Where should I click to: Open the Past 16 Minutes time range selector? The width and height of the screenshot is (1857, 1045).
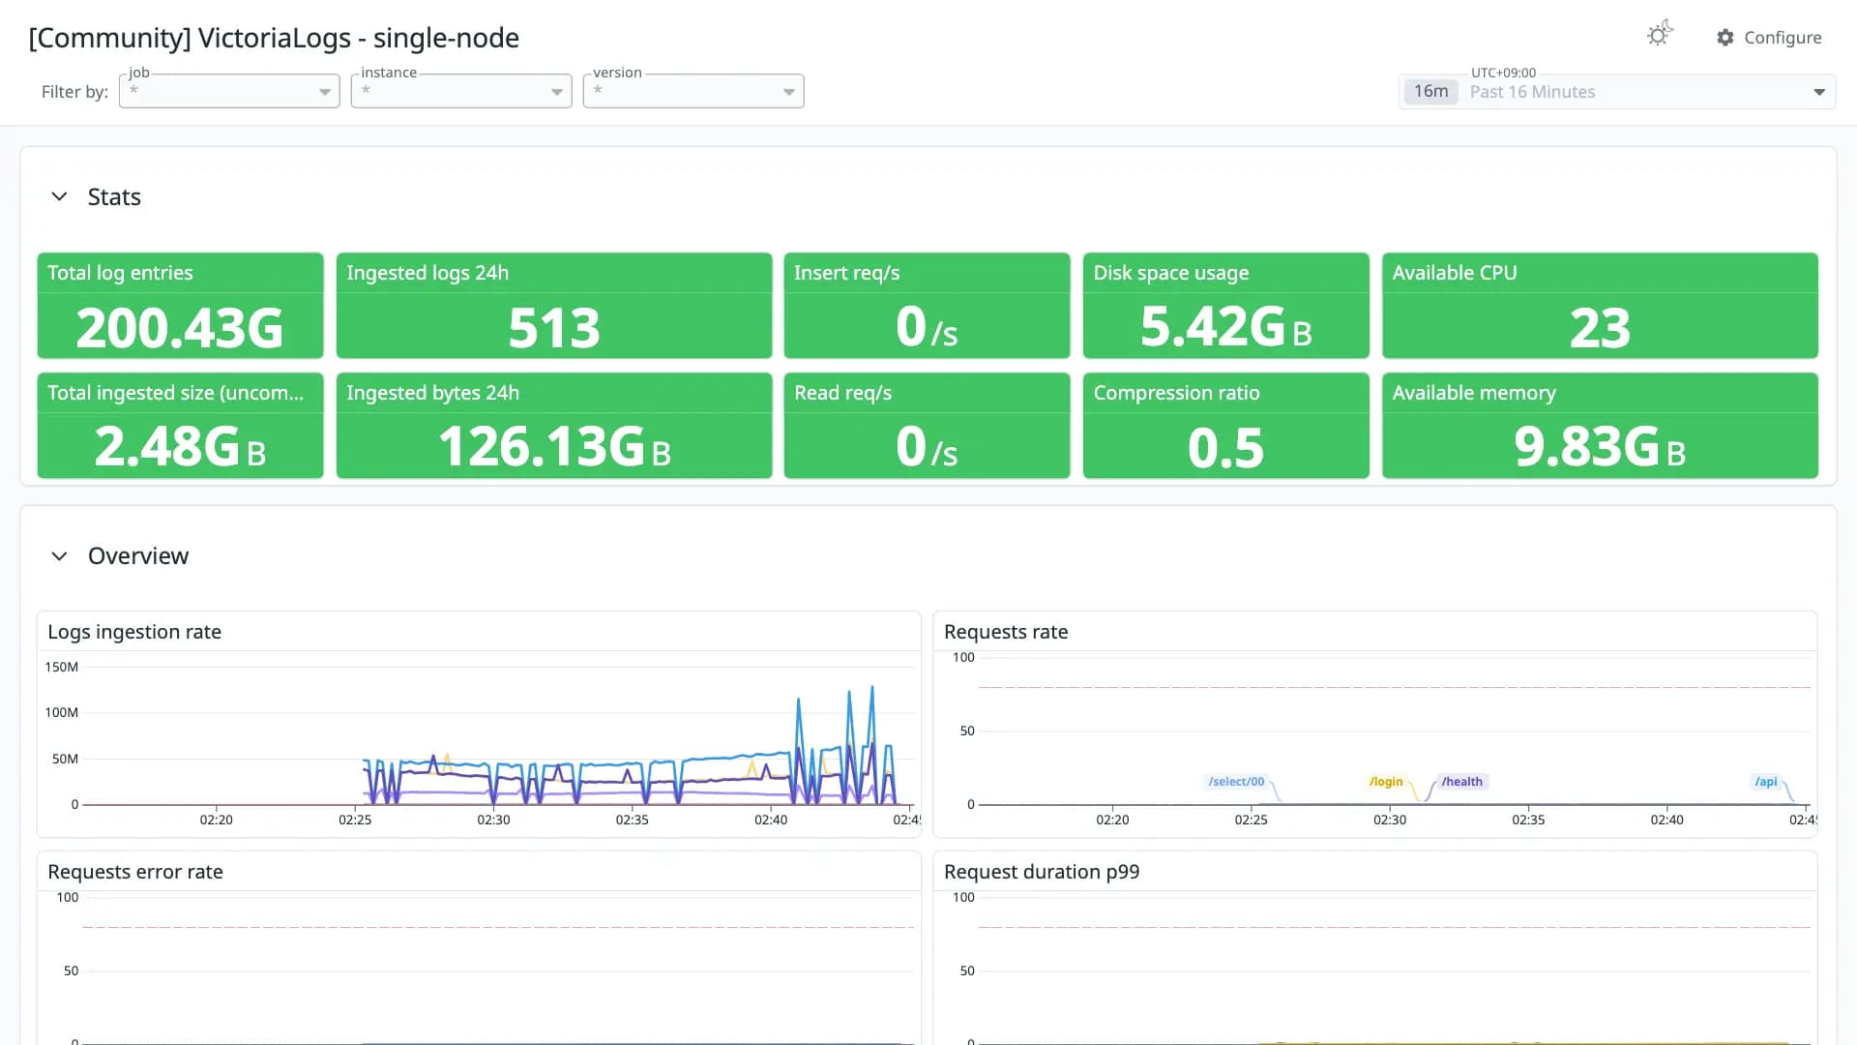(1617, 92)
